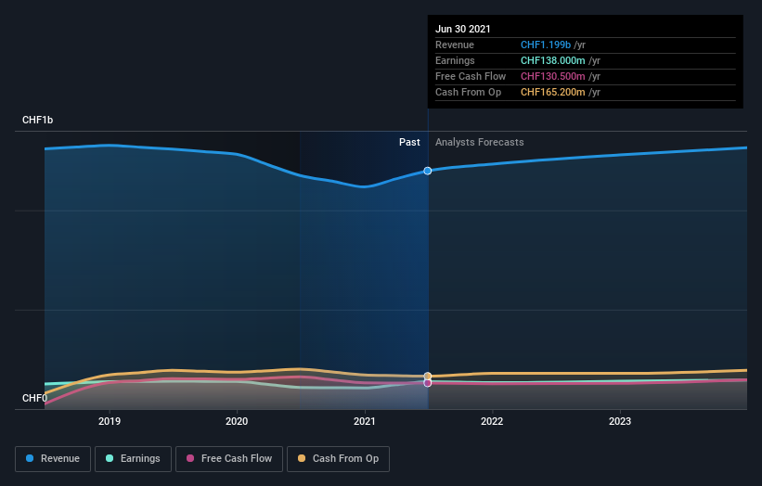Click the CHF138.000m earnings value

point(553,60)
